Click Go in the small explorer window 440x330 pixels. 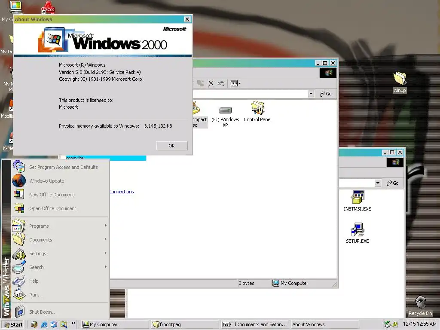point(393,183)
